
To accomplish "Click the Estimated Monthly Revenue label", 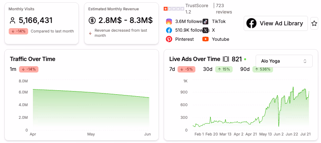I will (113, 9).
